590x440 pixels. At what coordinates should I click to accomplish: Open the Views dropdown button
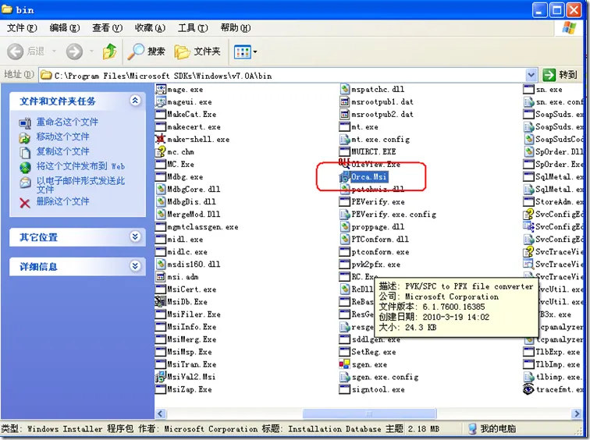(246, 51)
